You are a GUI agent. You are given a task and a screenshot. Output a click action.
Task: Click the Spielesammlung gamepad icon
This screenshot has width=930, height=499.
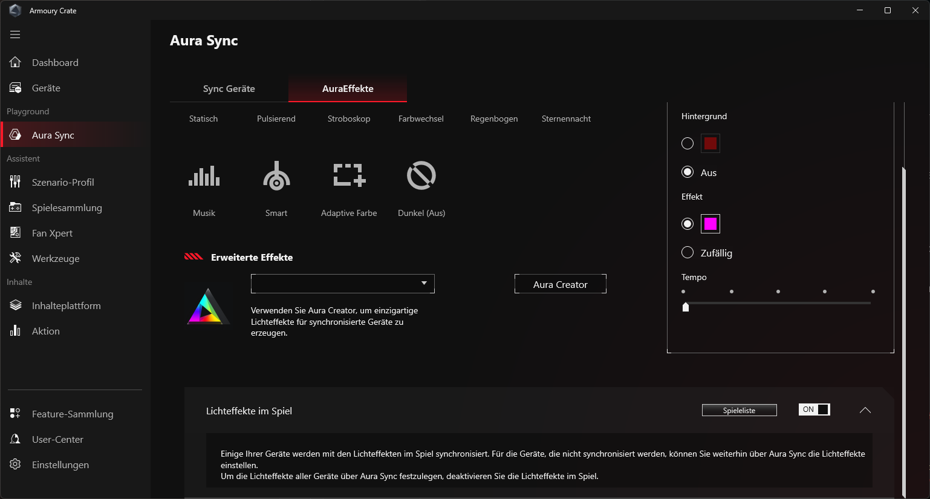[15, 207]
